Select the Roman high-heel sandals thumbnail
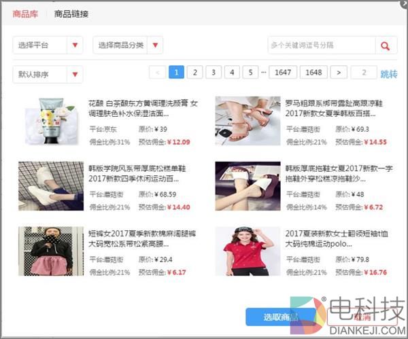Image resolution: width=408 pixels, height=339 pixels. (248, 121)
